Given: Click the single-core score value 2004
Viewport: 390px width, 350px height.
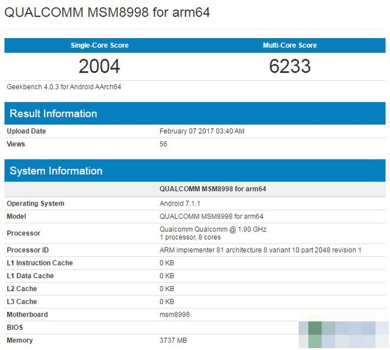Looking at the screenshot, I should click(x=99, y=66).
